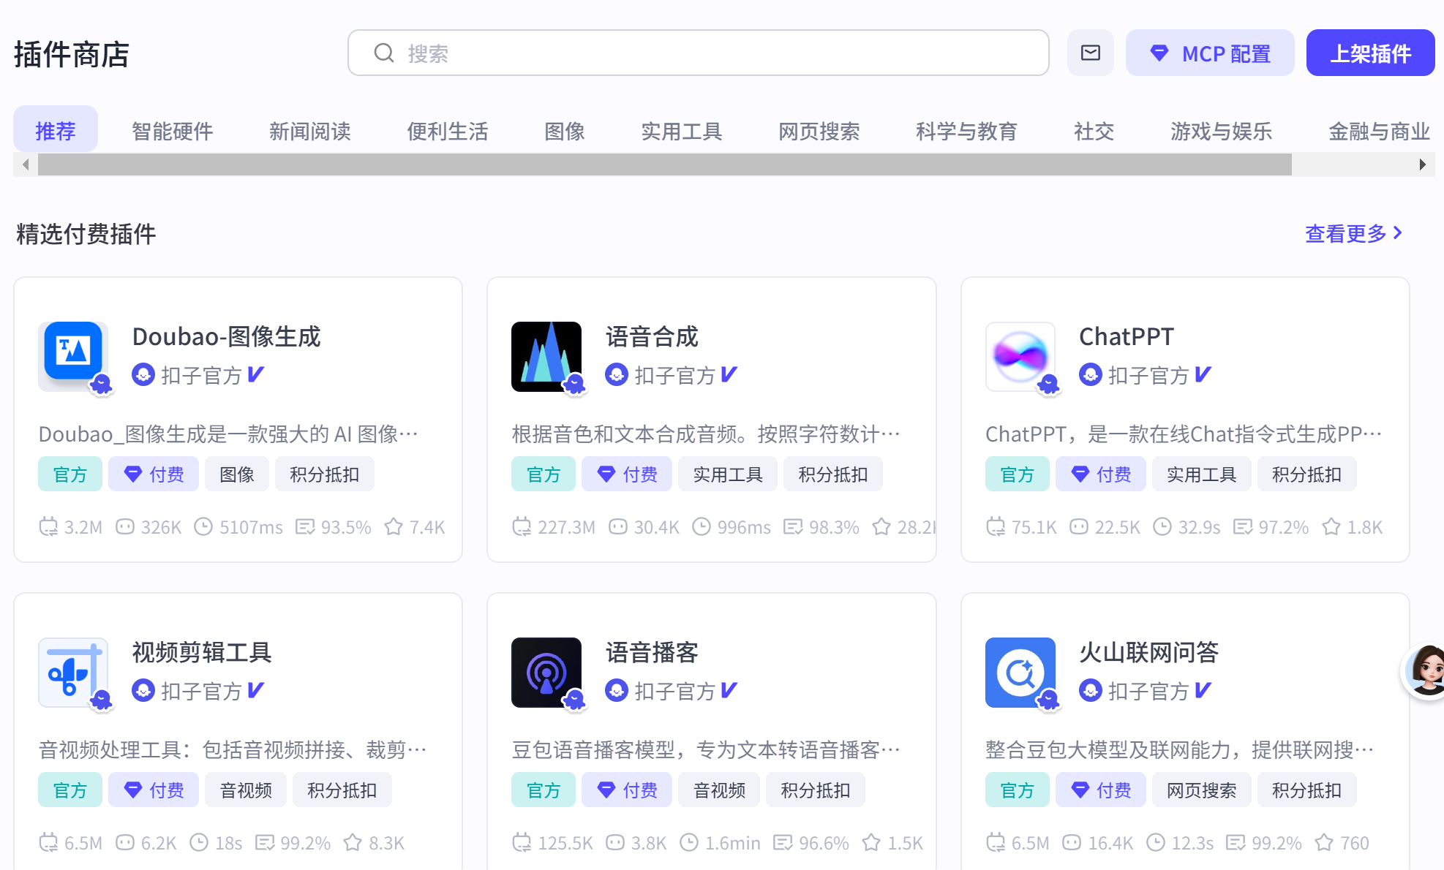Click the 扣子官方 author avatar under 语音播客
The width and height of the screenshot is (1444, 870).
coord(617,690)
